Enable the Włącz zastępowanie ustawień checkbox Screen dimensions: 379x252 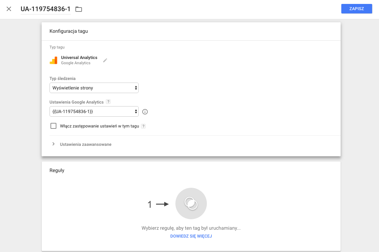point(53,126)
